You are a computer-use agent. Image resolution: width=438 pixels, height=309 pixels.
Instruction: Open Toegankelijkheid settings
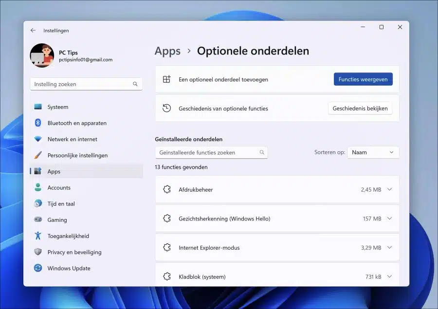[86, 236]
